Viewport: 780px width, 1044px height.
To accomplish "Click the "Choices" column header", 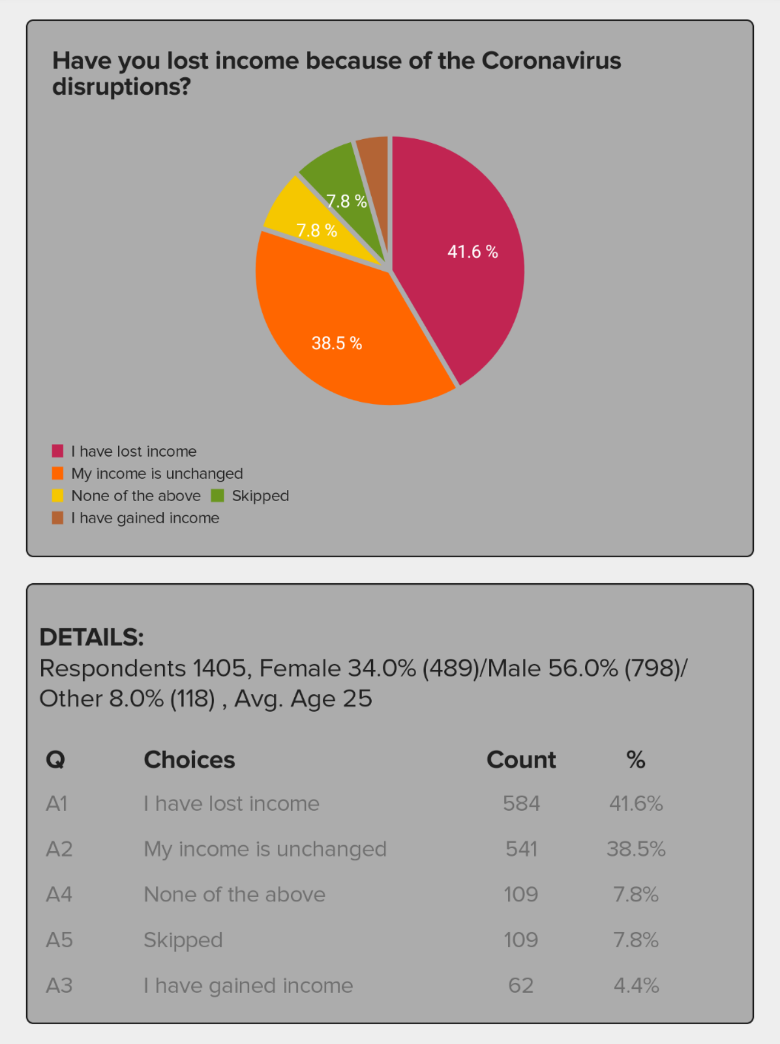I will click(x=189, y=760).
